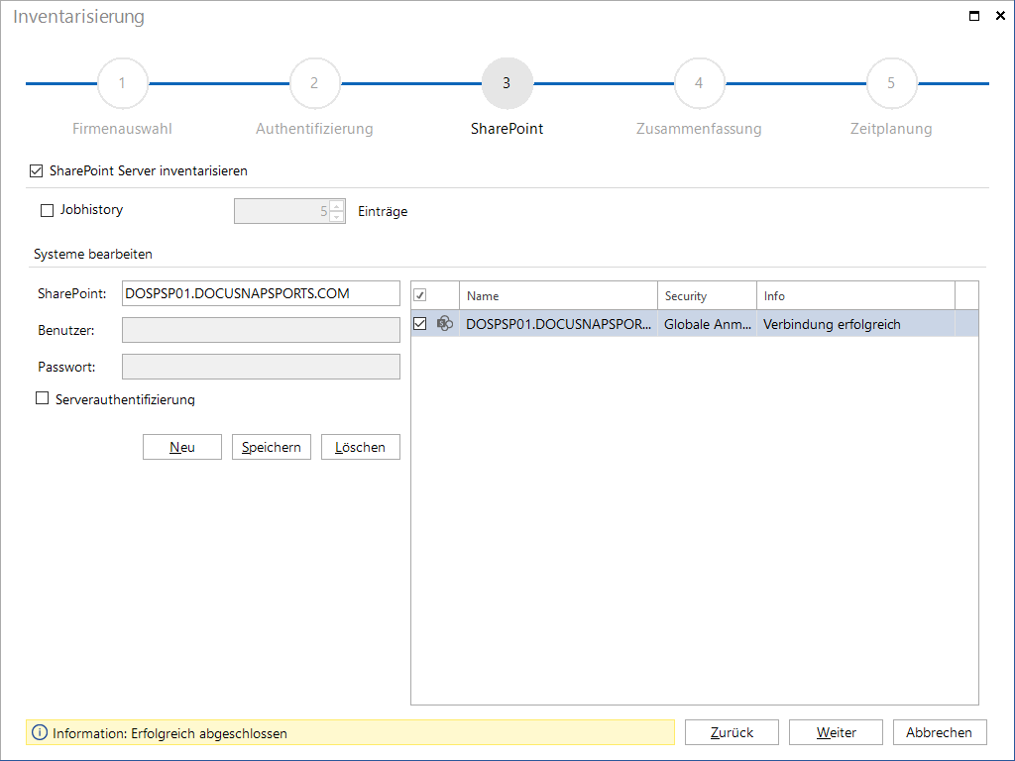Increase the Jobhistory Einträge spinner value

point(337,206)
